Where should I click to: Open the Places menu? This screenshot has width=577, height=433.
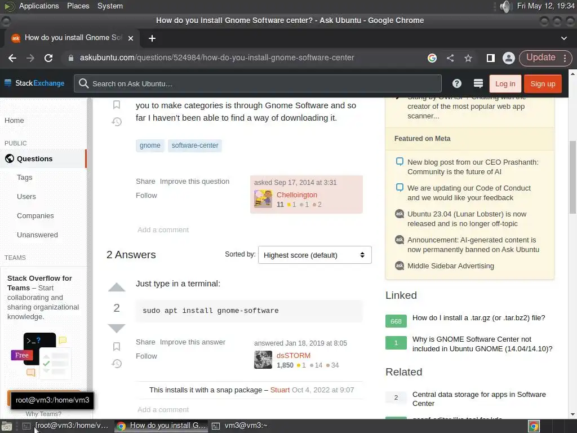(x=78, y=6)
